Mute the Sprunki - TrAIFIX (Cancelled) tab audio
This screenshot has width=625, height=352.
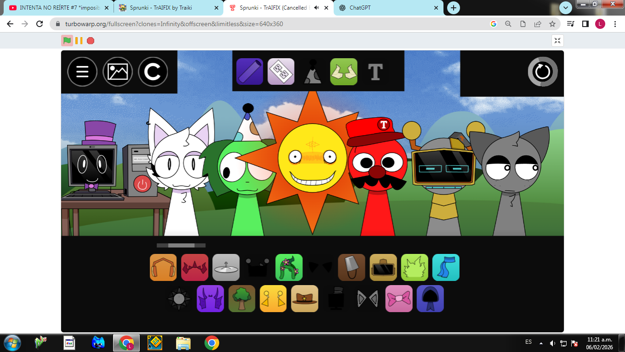click(x=317, y=8)
